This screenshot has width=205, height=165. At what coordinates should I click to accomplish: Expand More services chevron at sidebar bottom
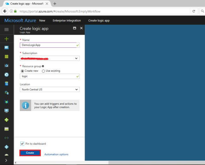pos(6,160)
